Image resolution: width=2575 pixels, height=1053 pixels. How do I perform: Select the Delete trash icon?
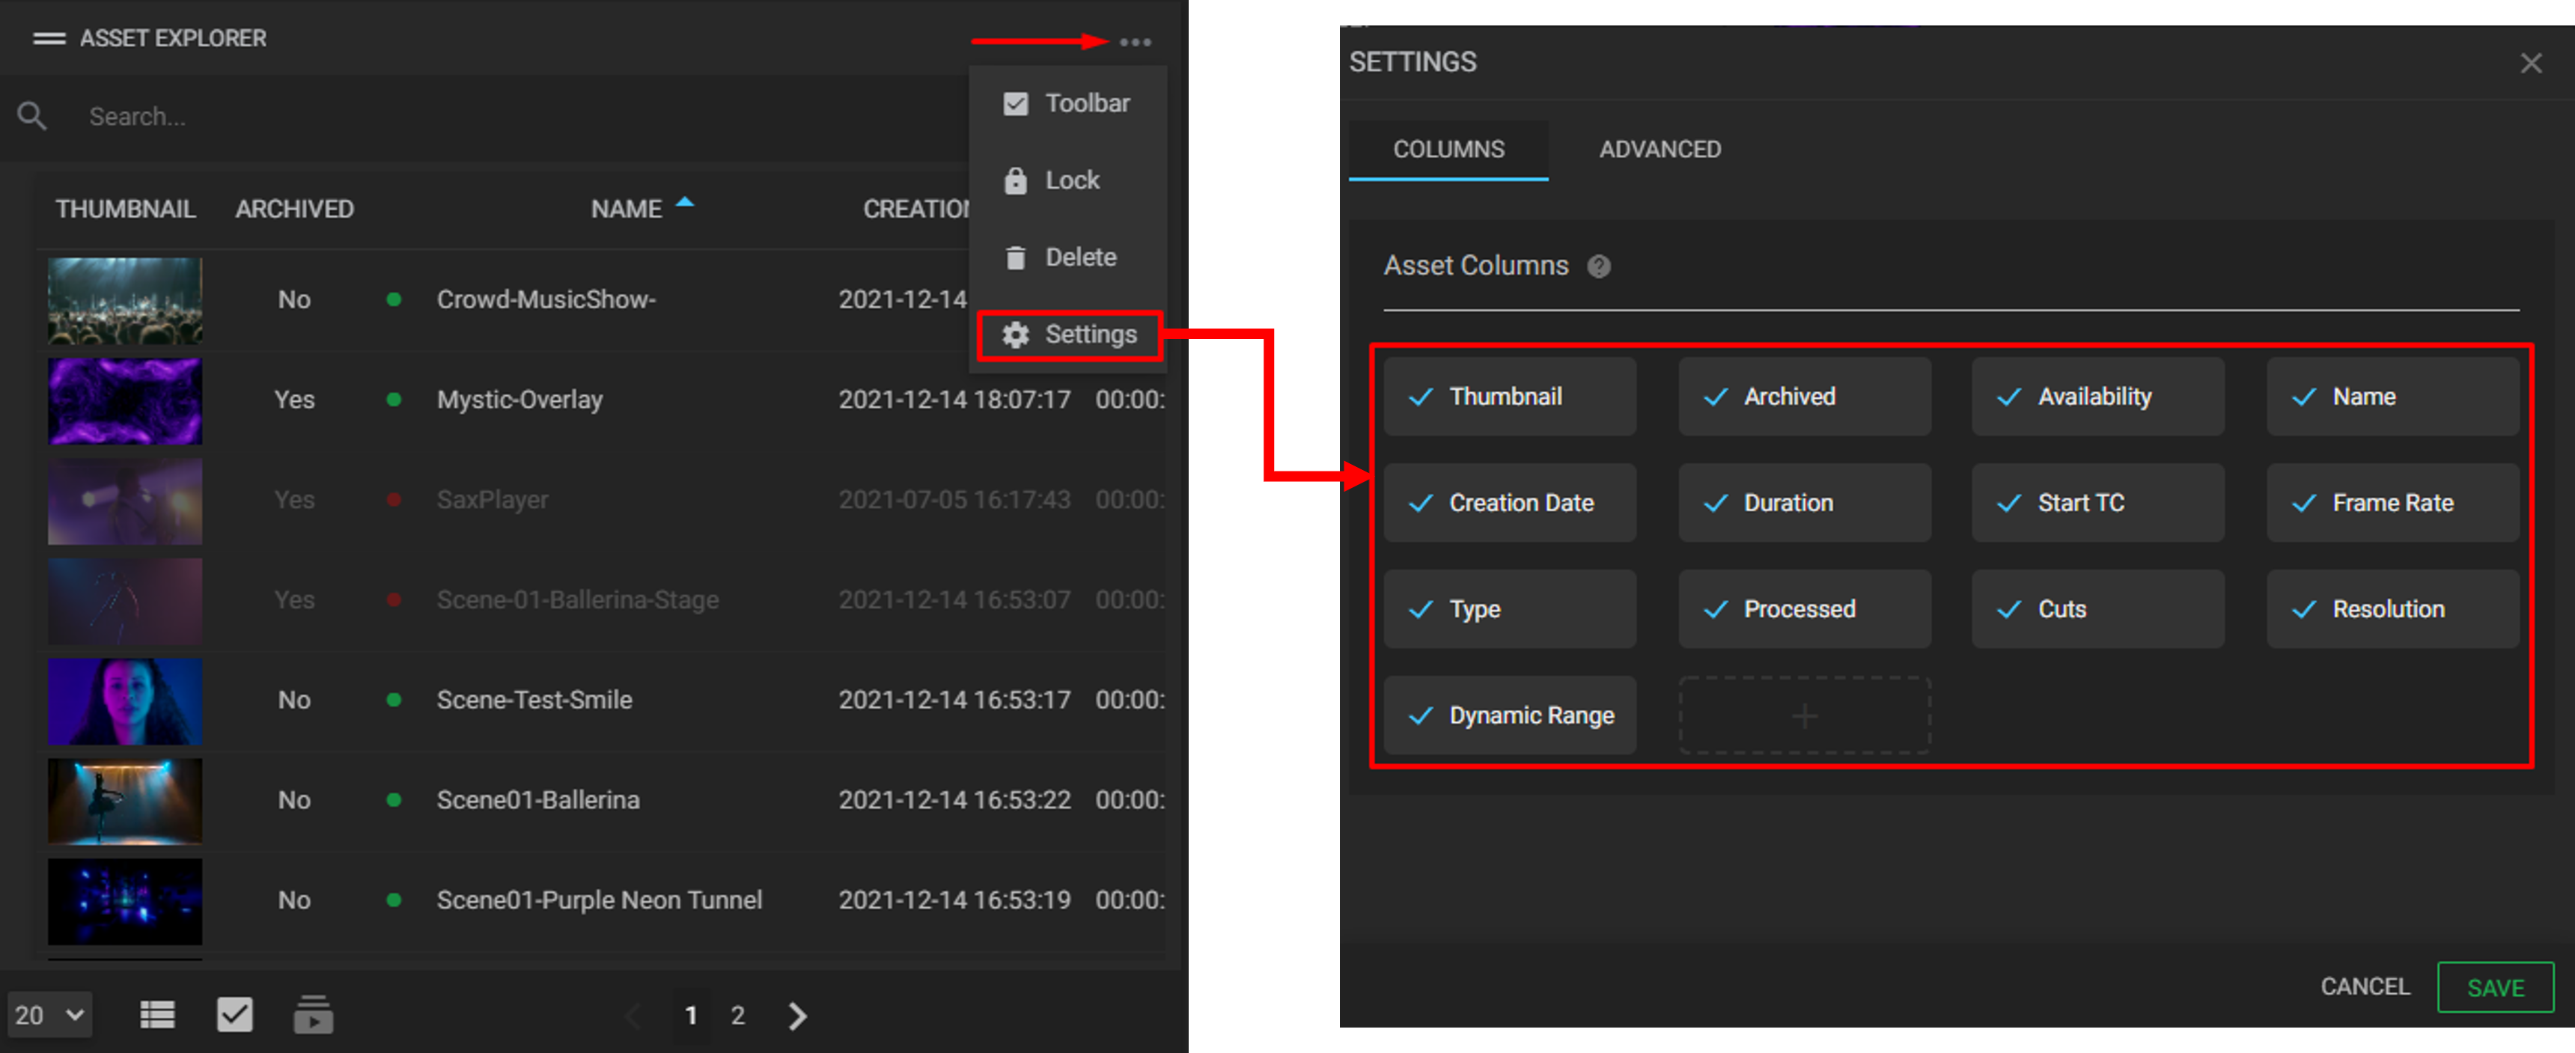1016,257
